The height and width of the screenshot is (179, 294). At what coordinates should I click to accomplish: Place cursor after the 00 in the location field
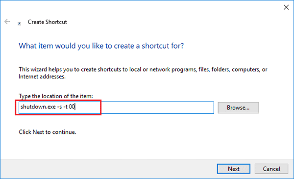pyautogui.click(x=75, y=107)
